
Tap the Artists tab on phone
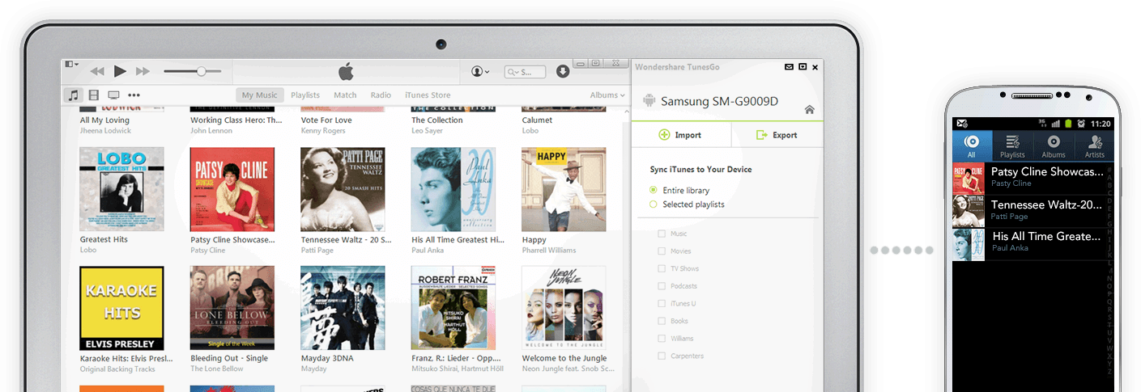(x=1094, y=145)
